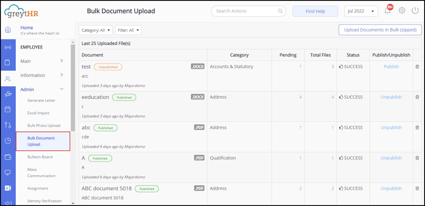Open the Category: All dropdown
The width and height of the screenshot is (425, 206).
click(x=95, y=30)
